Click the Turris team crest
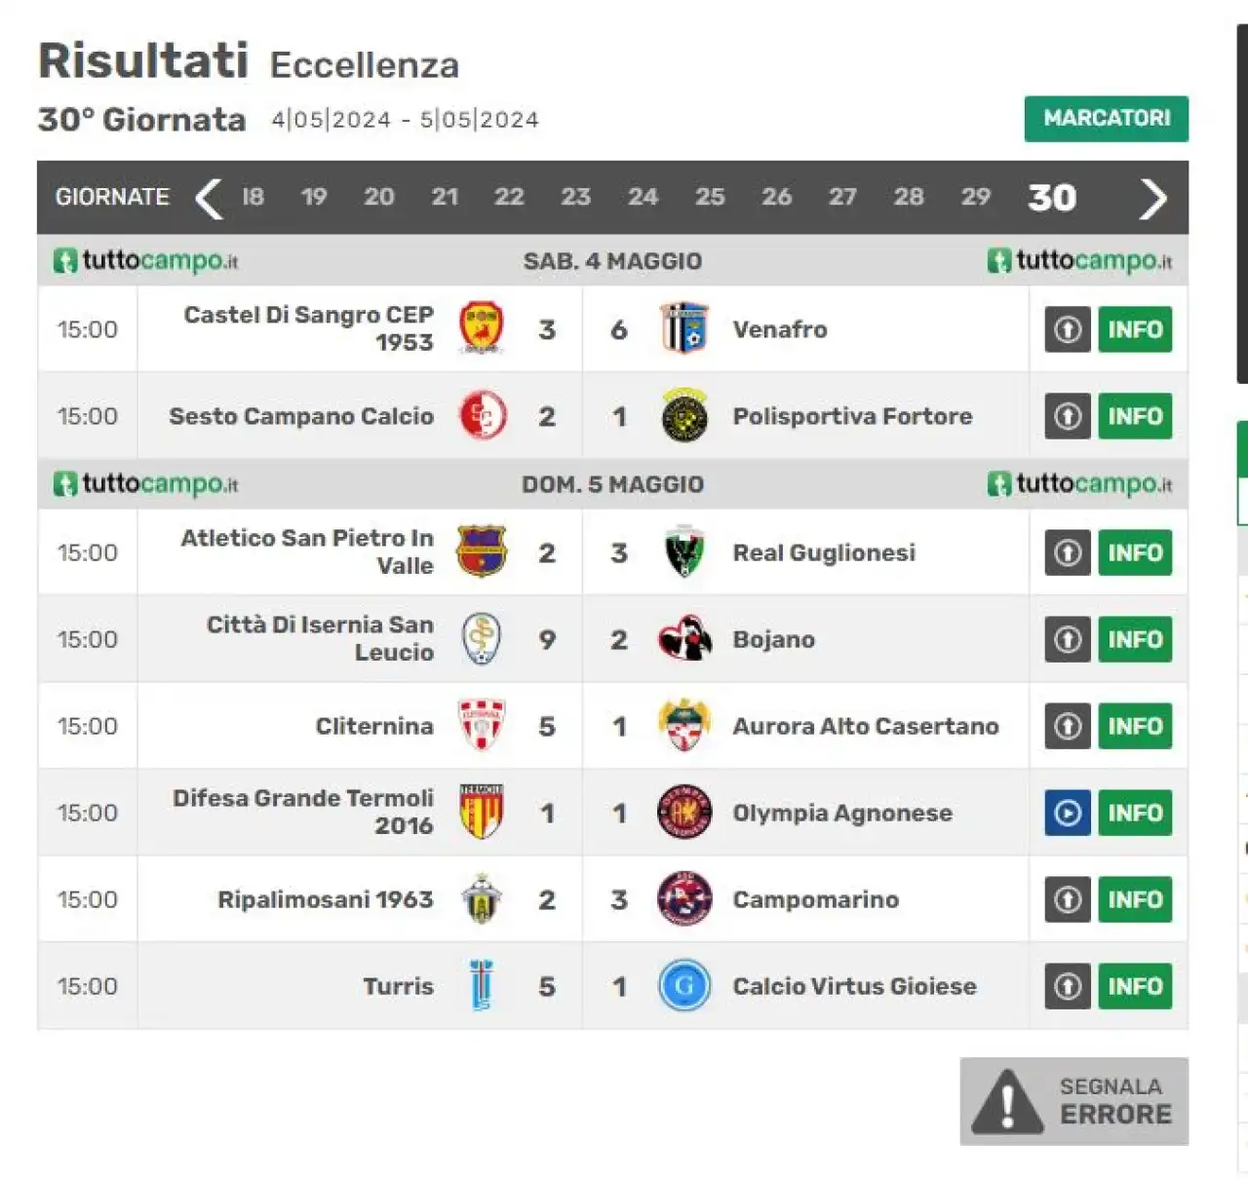Image resolution: width=1248 pixels, height=1179 pixels. point(482,986)
